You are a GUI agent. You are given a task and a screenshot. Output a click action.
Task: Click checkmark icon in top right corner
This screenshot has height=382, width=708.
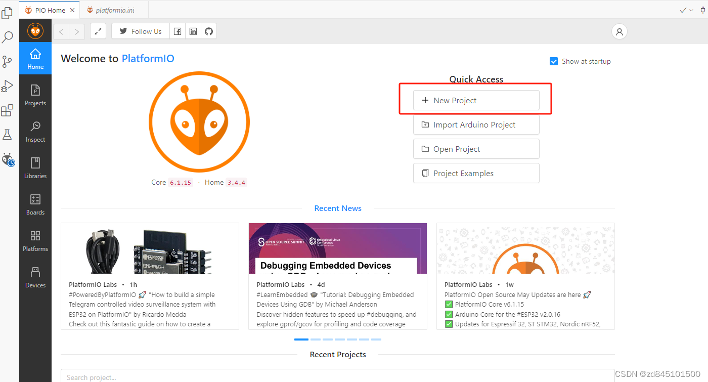pos(683,10)
